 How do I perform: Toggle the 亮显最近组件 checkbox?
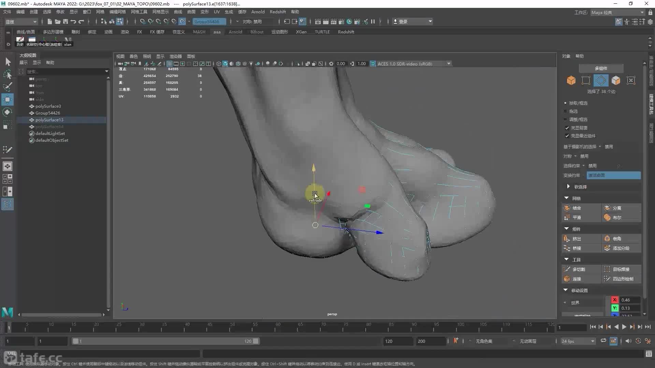(567, 136)
